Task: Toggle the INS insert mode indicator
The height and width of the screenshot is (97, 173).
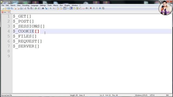Action: click(167, 95)
